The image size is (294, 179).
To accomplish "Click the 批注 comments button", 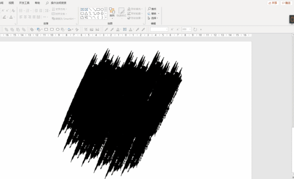I will 286,3.
